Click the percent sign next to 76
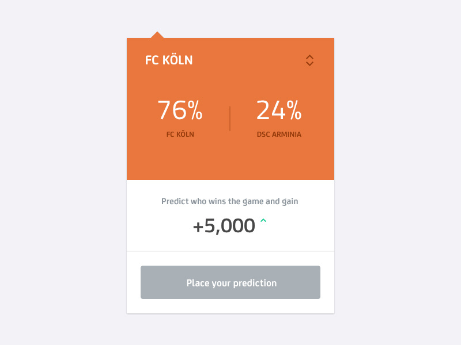This screenshot has height=345, width=461. (195, 110)
